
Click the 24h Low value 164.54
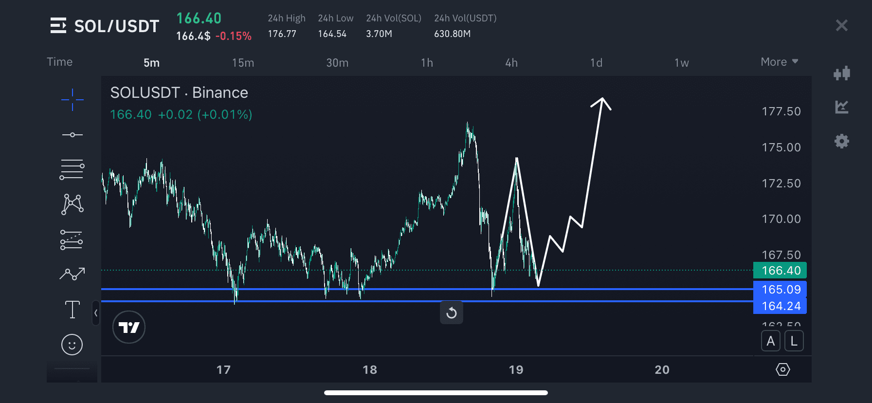pyautogui.click(x=332, y=34)
